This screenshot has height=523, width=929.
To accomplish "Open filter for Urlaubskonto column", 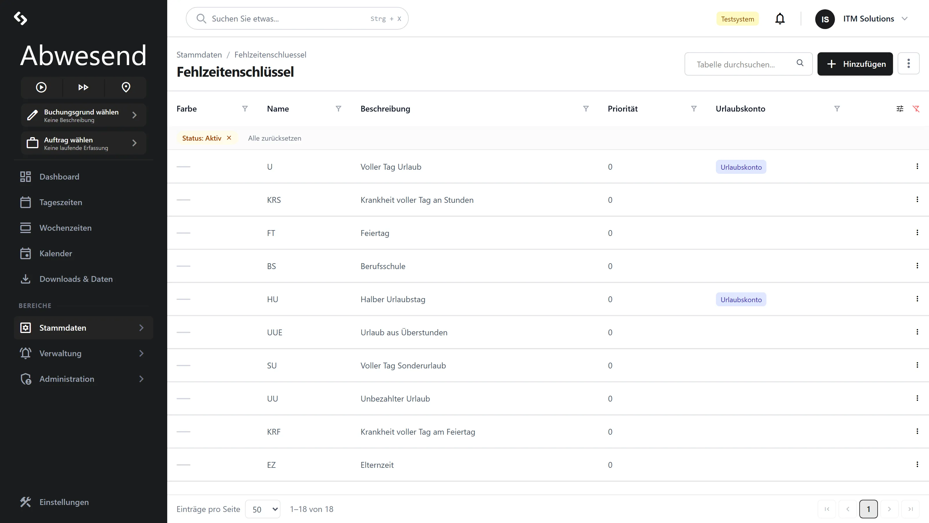I will coord(837,109).
